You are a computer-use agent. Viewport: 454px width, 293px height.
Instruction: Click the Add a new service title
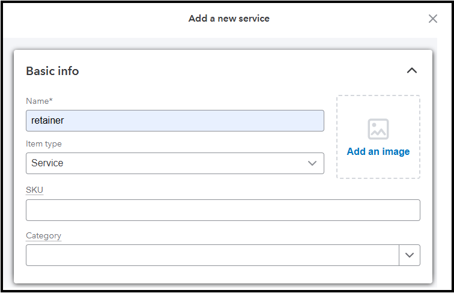point(229,19)
